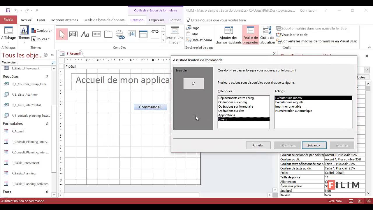Open R_E_Liste_Acti/Inter query
The image size is (373, 210).
[x=24, y=94]
